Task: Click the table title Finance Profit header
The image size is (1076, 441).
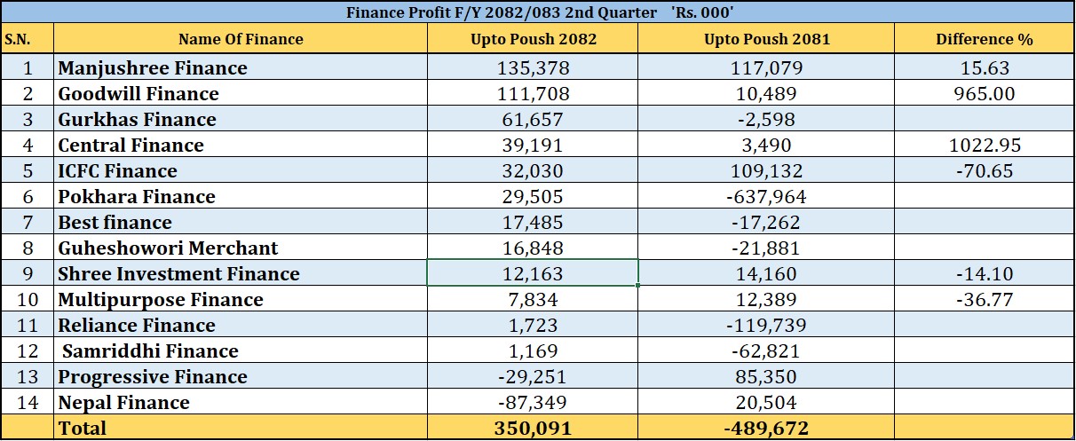Action: pyautogui.click(x=537, y=12)
